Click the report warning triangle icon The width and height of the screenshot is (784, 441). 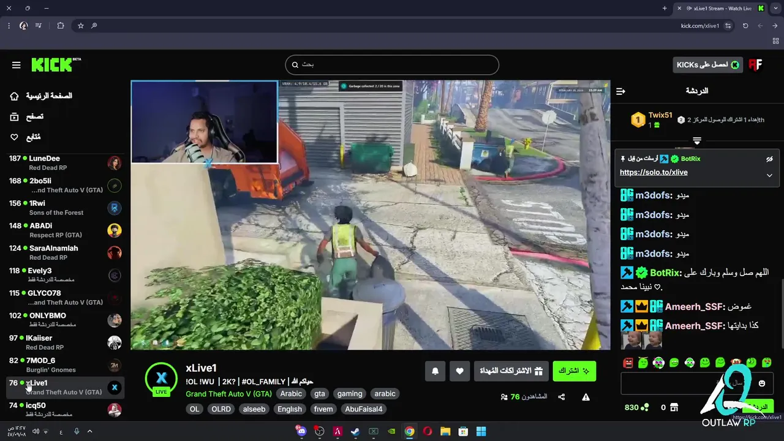click(586, 398)
